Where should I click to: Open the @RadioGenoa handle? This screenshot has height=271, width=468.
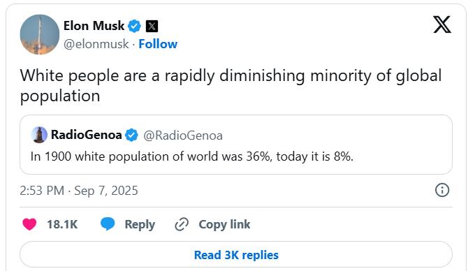(x=183, y=135)
